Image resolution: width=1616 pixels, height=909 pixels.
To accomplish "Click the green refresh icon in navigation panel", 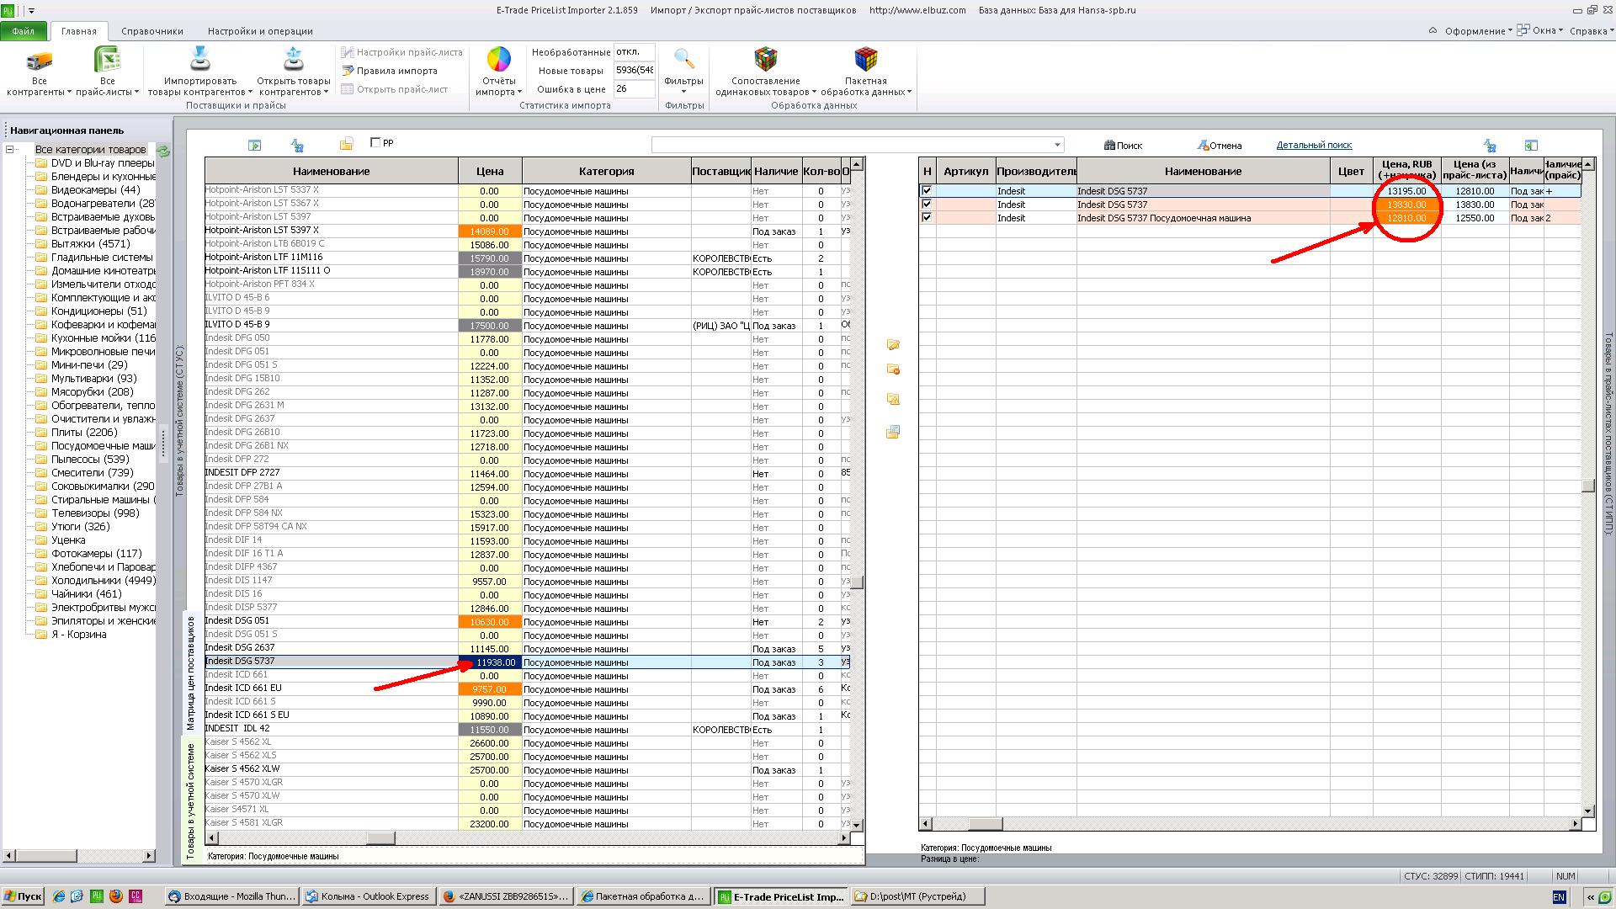I will pos(163,151).
